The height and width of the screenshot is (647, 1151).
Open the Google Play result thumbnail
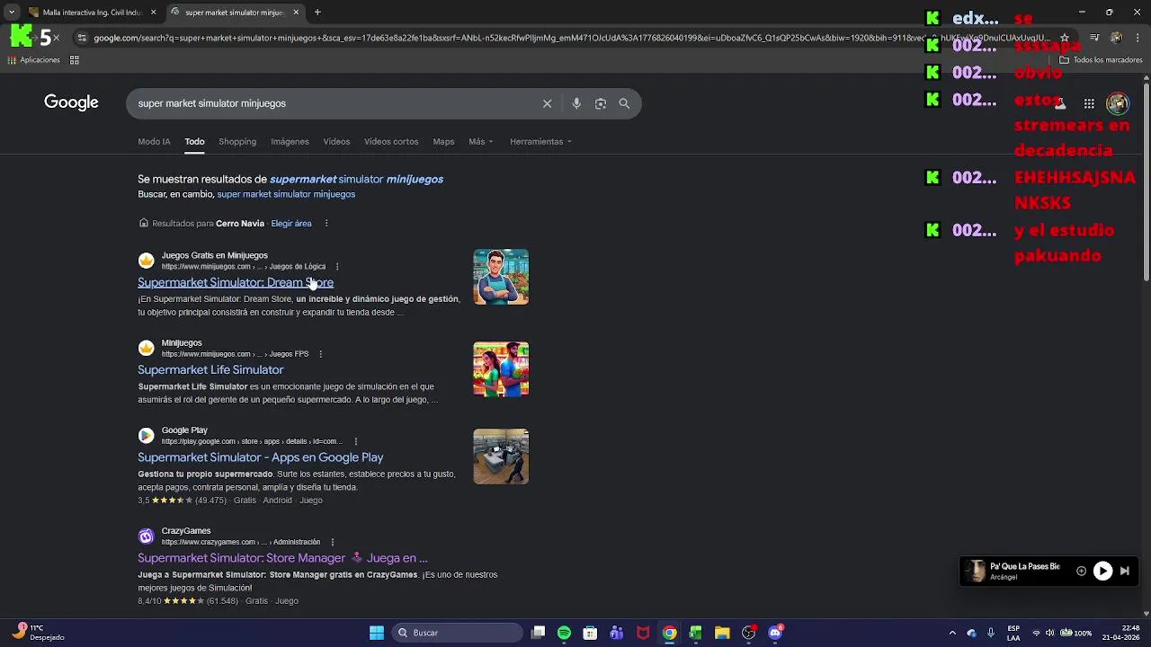tap(501, 456)
